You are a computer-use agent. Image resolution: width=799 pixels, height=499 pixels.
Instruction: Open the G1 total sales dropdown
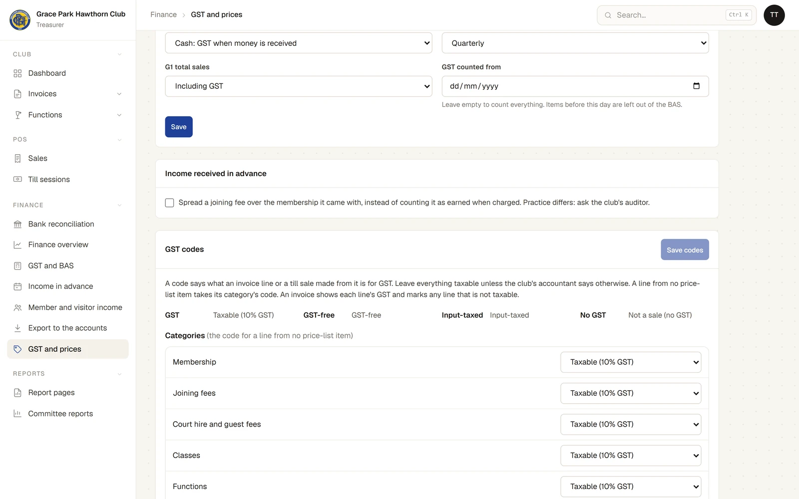299,86
